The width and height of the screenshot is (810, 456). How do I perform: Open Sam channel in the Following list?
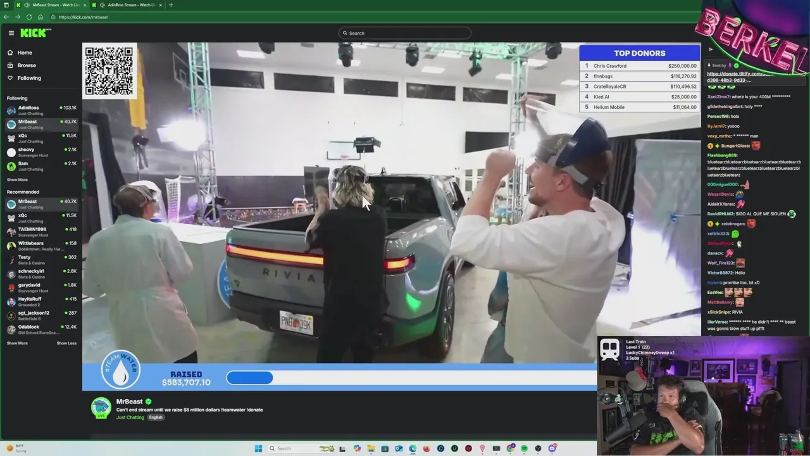coord(41,166)
